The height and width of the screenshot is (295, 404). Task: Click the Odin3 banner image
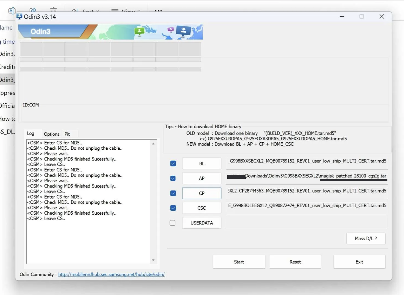click(x=110, y=32)
